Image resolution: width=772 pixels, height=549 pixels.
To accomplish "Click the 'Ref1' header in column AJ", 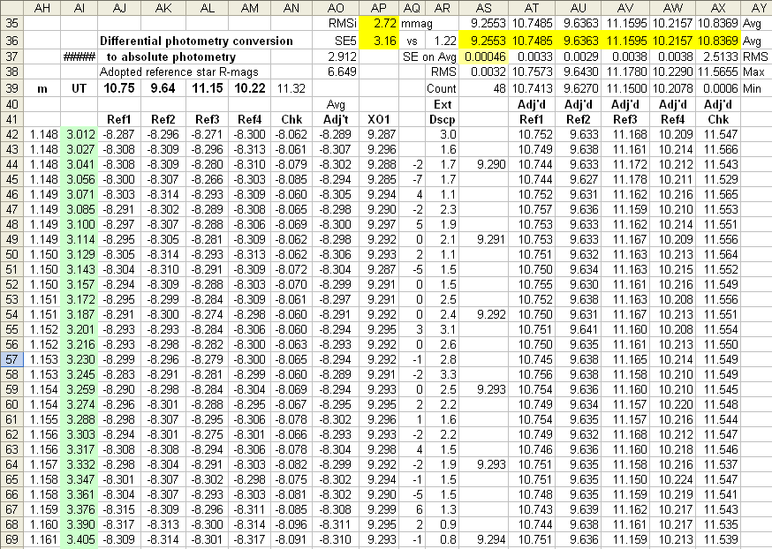I will (x=119, y=119).
